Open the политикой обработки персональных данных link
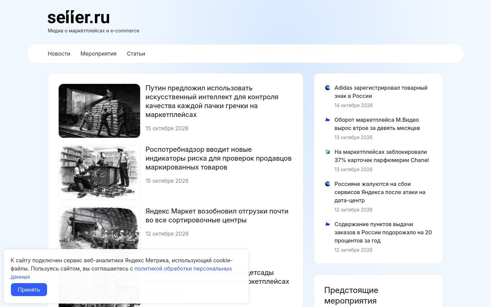Screen dimensions: 491x307 [121, 273]
